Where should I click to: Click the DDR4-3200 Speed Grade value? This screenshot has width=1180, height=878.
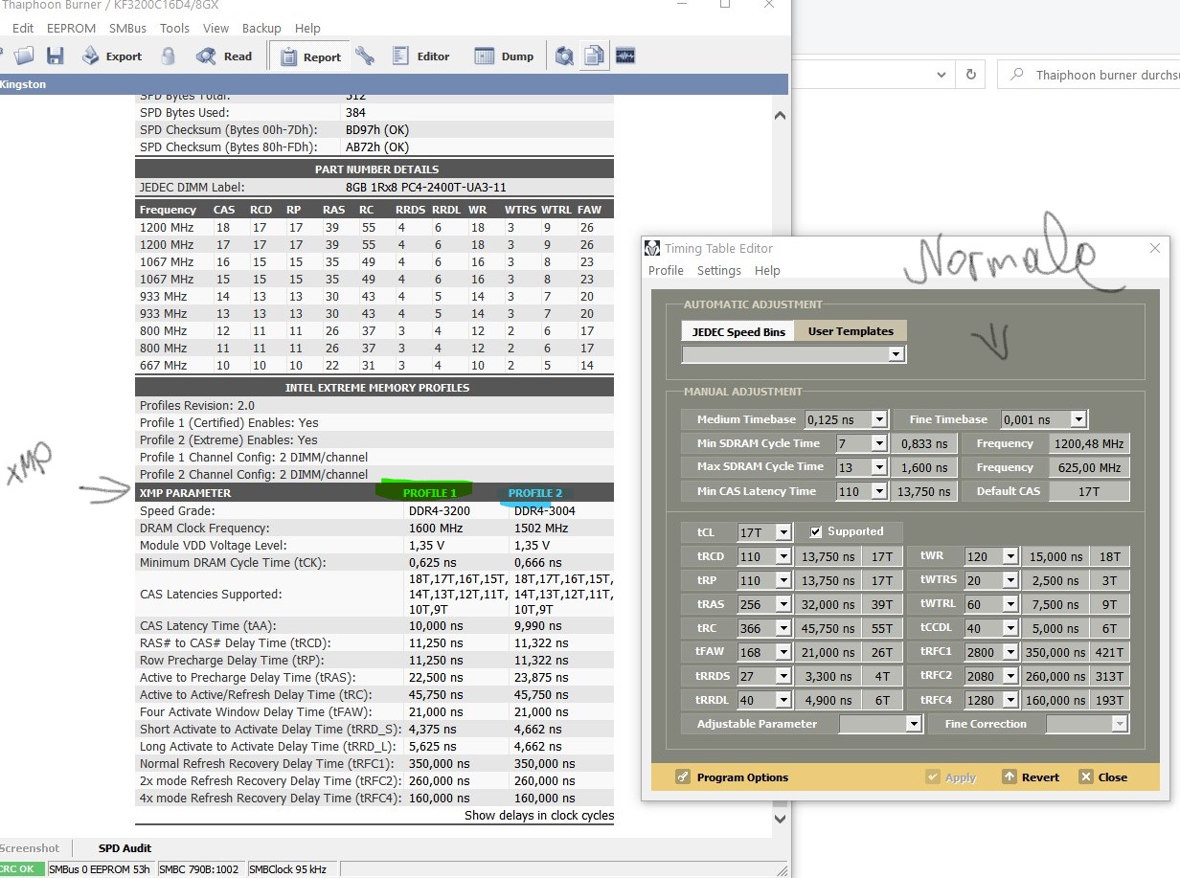click(440, 511)
